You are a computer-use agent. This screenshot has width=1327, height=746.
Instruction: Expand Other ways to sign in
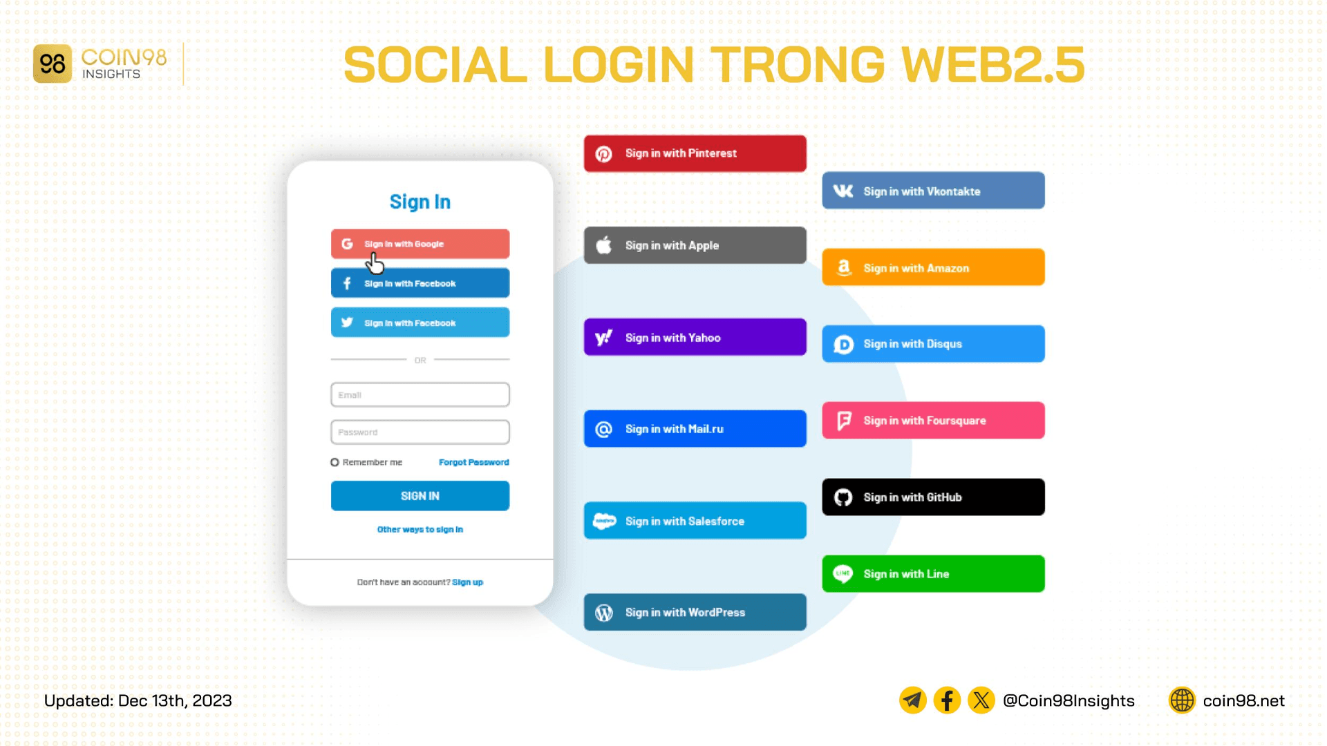pyautogui.click(x=420, y=528)
